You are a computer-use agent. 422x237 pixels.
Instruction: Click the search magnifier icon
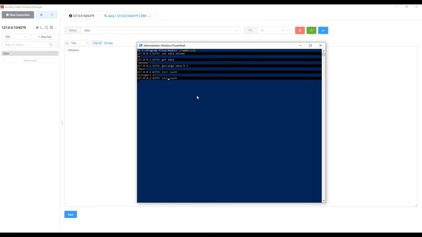pos(51,45)
